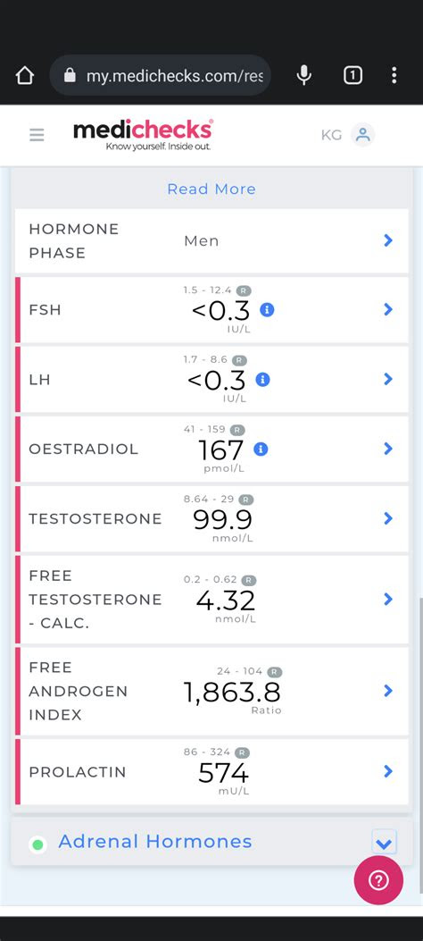
Task: Click the Oestradiol info icon
Action: tap(261, 449)
